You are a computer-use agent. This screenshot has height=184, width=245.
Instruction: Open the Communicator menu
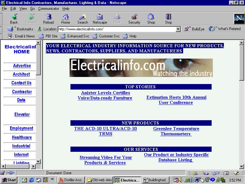(x=49, y=9)
